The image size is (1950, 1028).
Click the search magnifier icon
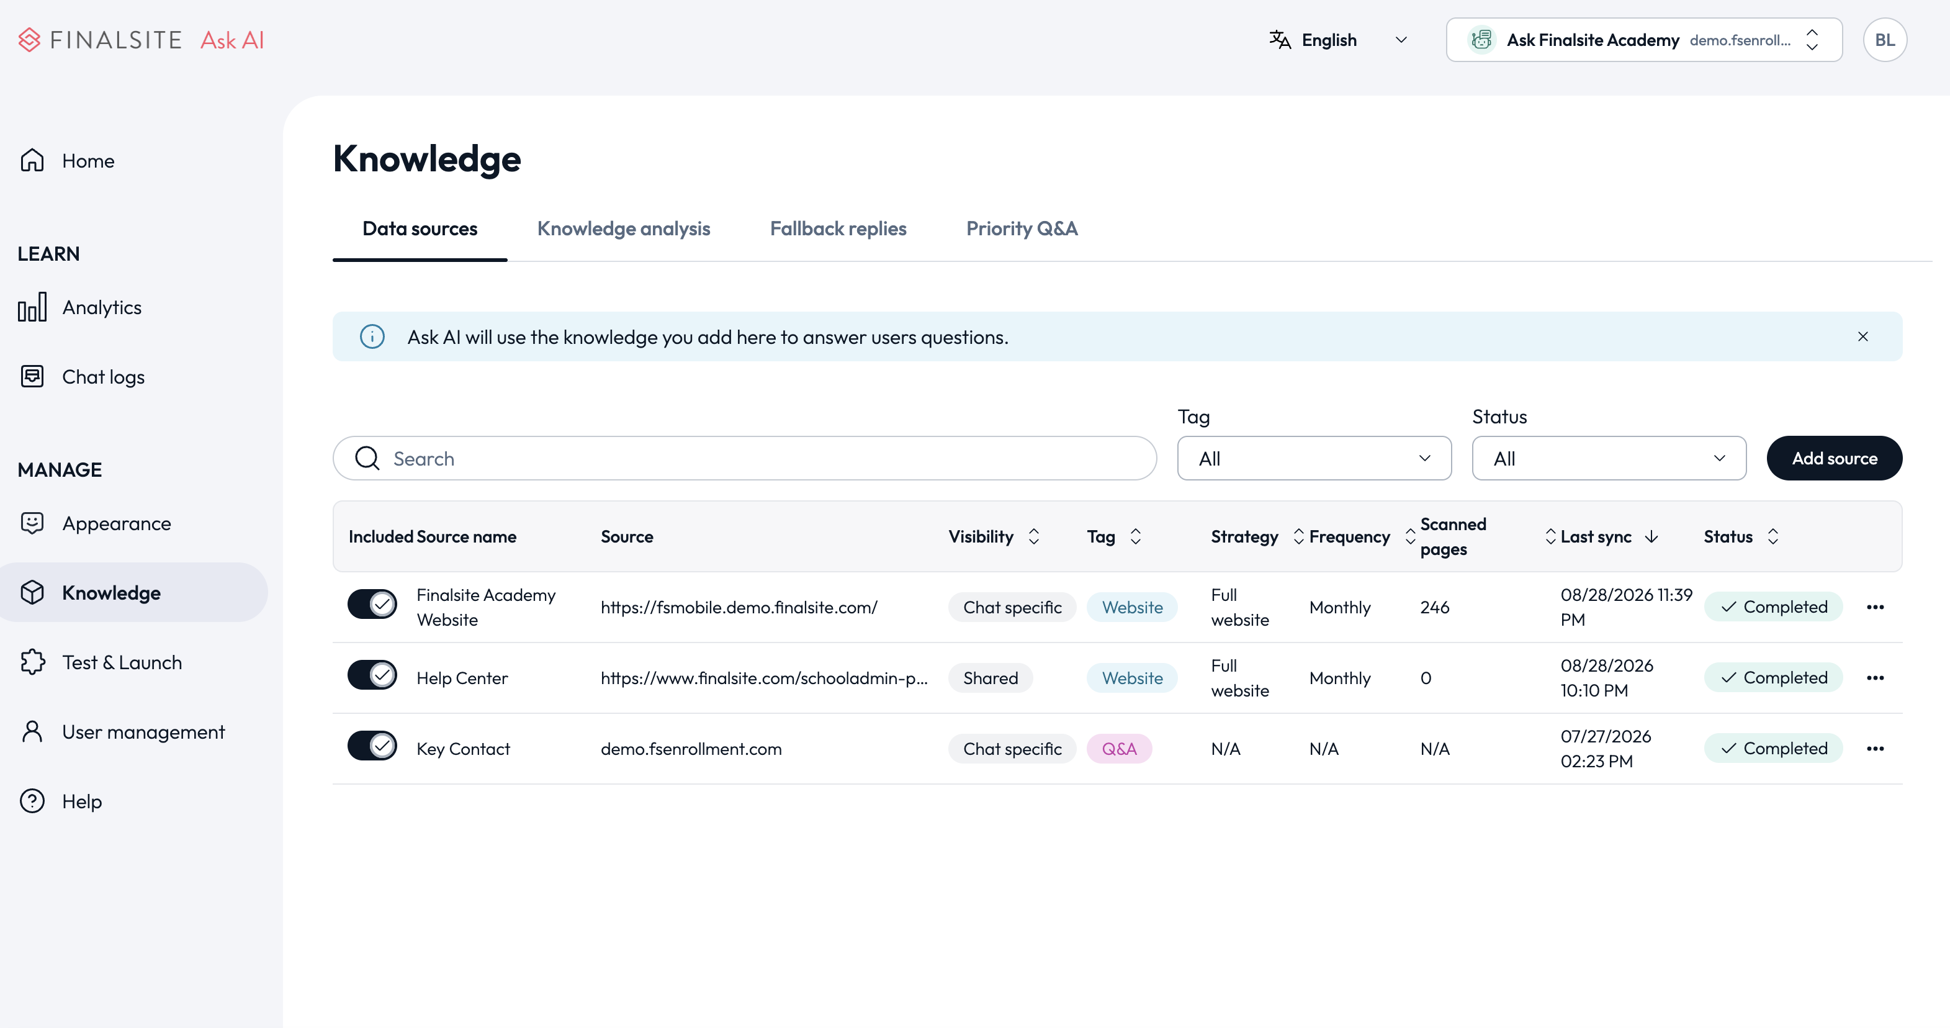[x=368, y=458]
